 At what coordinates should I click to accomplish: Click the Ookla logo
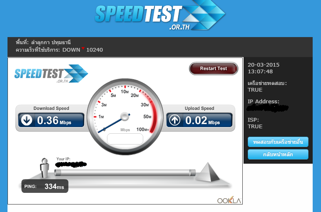pos(229,200)
